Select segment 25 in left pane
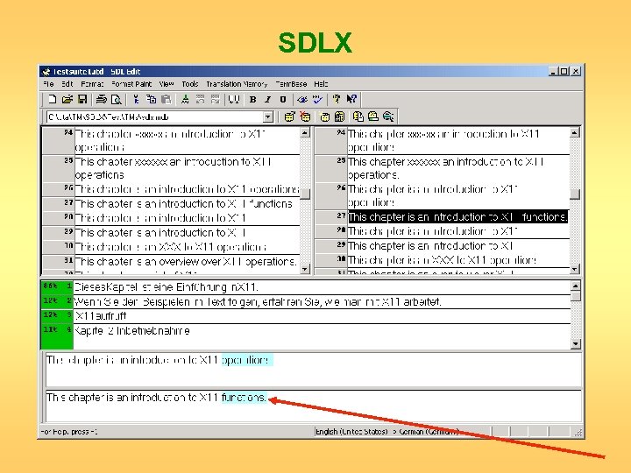631x473 pixels. point(188,168)
